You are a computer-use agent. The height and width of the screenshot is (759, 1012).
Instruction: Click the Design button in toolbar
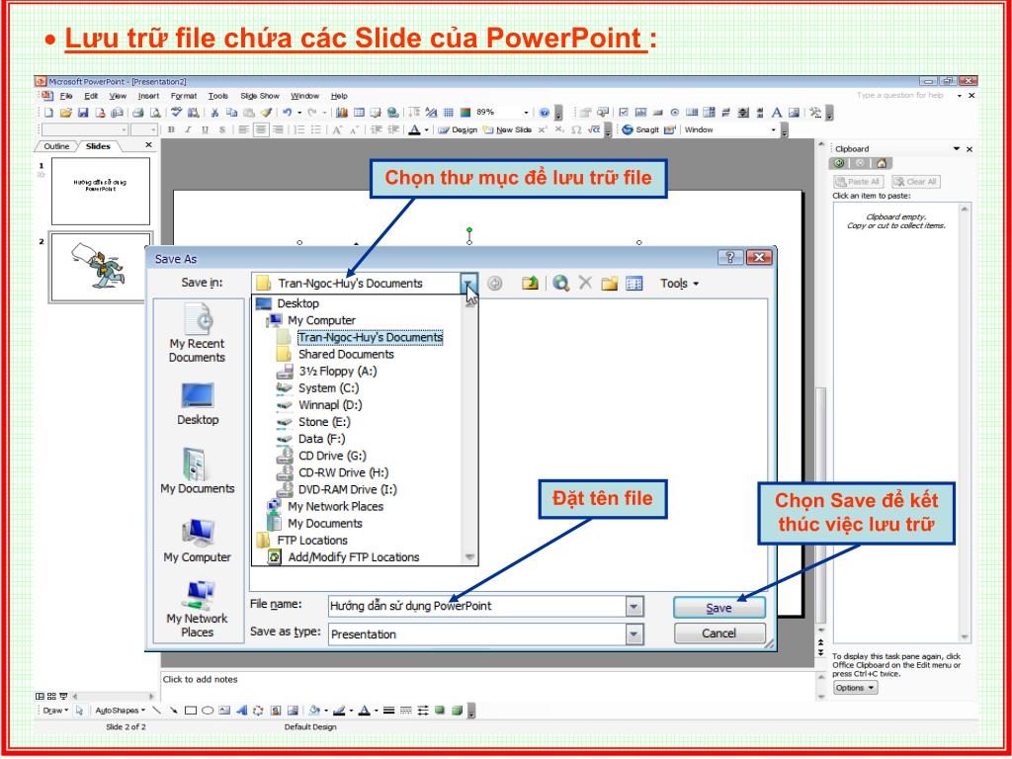(458, 129)
